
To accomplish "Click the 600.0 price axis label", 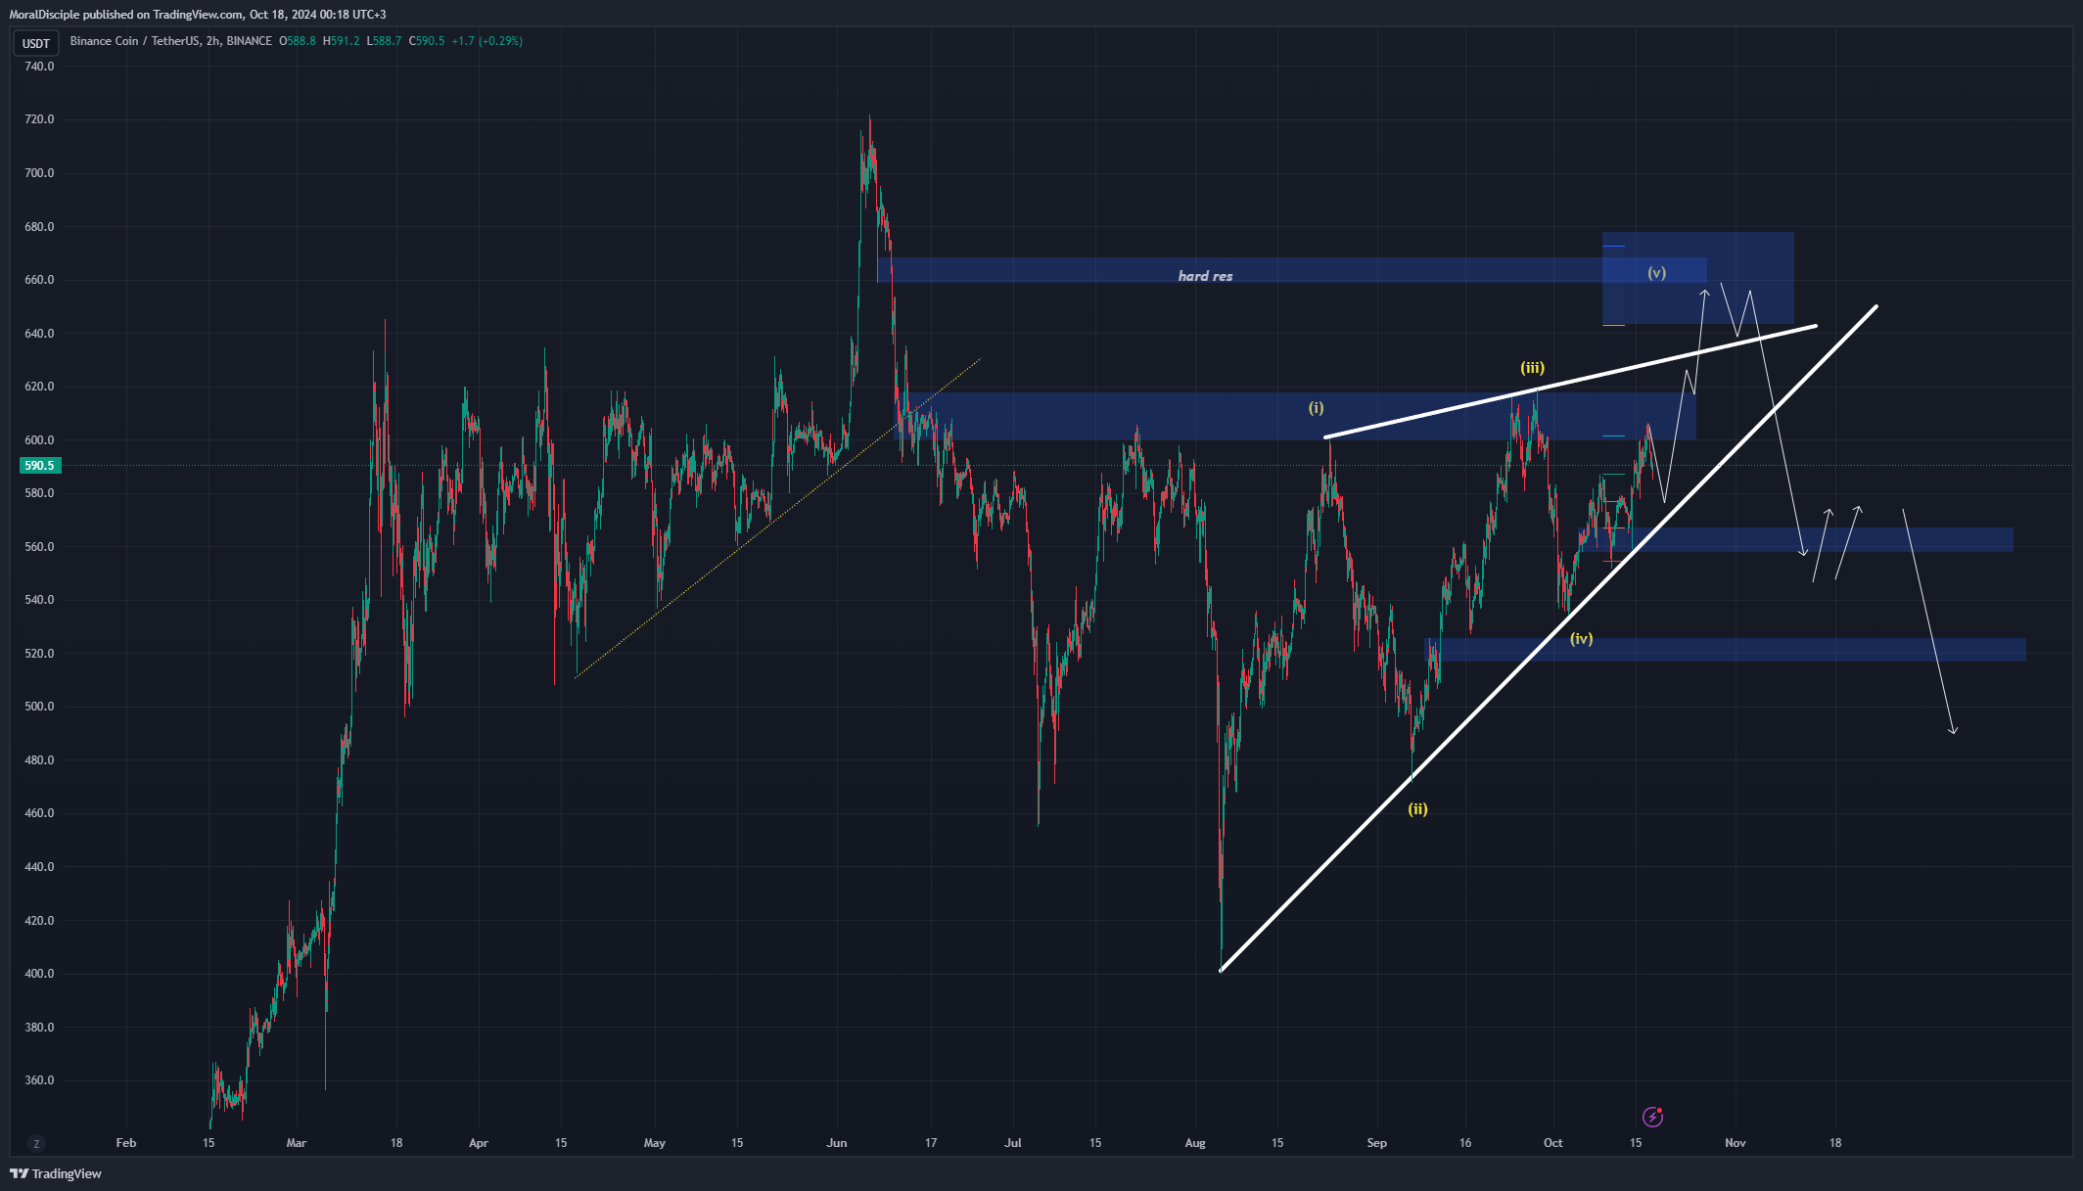I will 39,440.
